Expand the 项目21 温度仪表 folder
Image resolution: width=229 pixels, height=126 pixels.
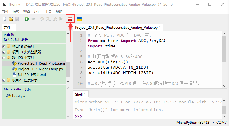click(4, 80)
